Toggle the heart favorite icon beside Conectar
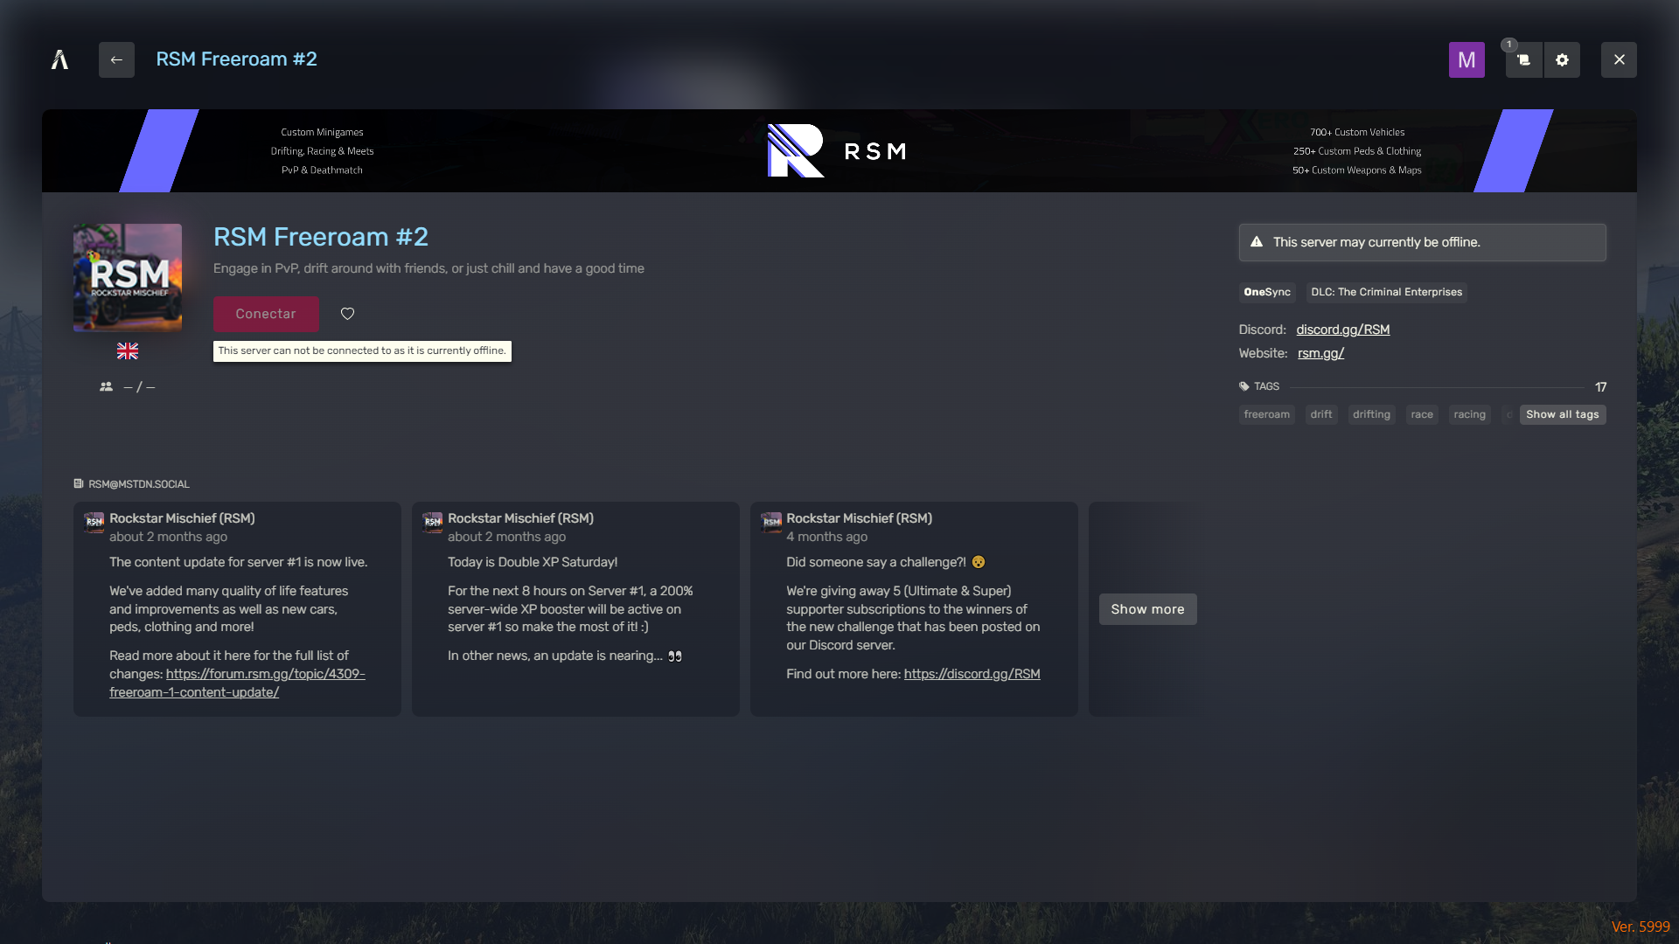1679x944 pixels. point(347,314)
